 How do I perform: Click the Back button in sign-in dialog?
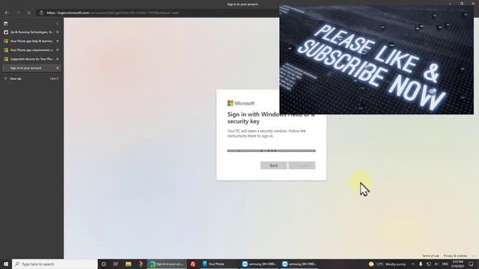pyautogui.click(x=274, y=165)
